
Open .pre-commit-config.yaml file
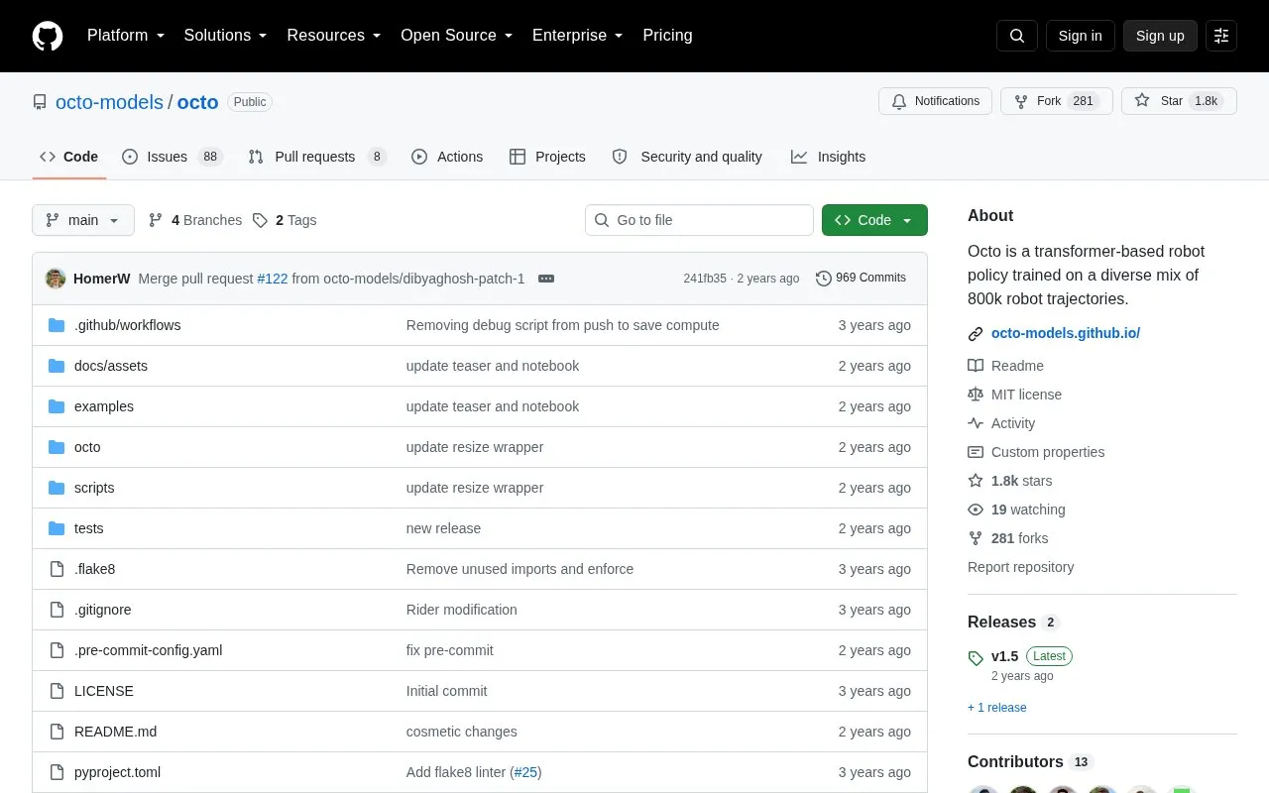click(149, 650)
